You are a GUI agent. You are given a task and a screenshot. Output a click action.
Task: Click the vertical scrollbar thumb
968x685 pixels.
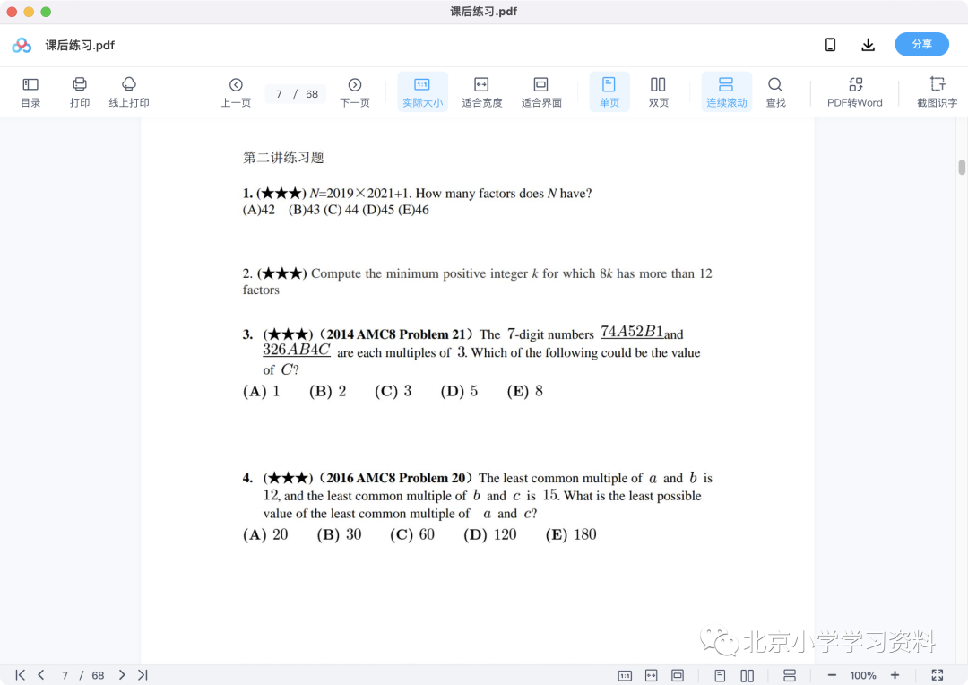click(962, 168)
